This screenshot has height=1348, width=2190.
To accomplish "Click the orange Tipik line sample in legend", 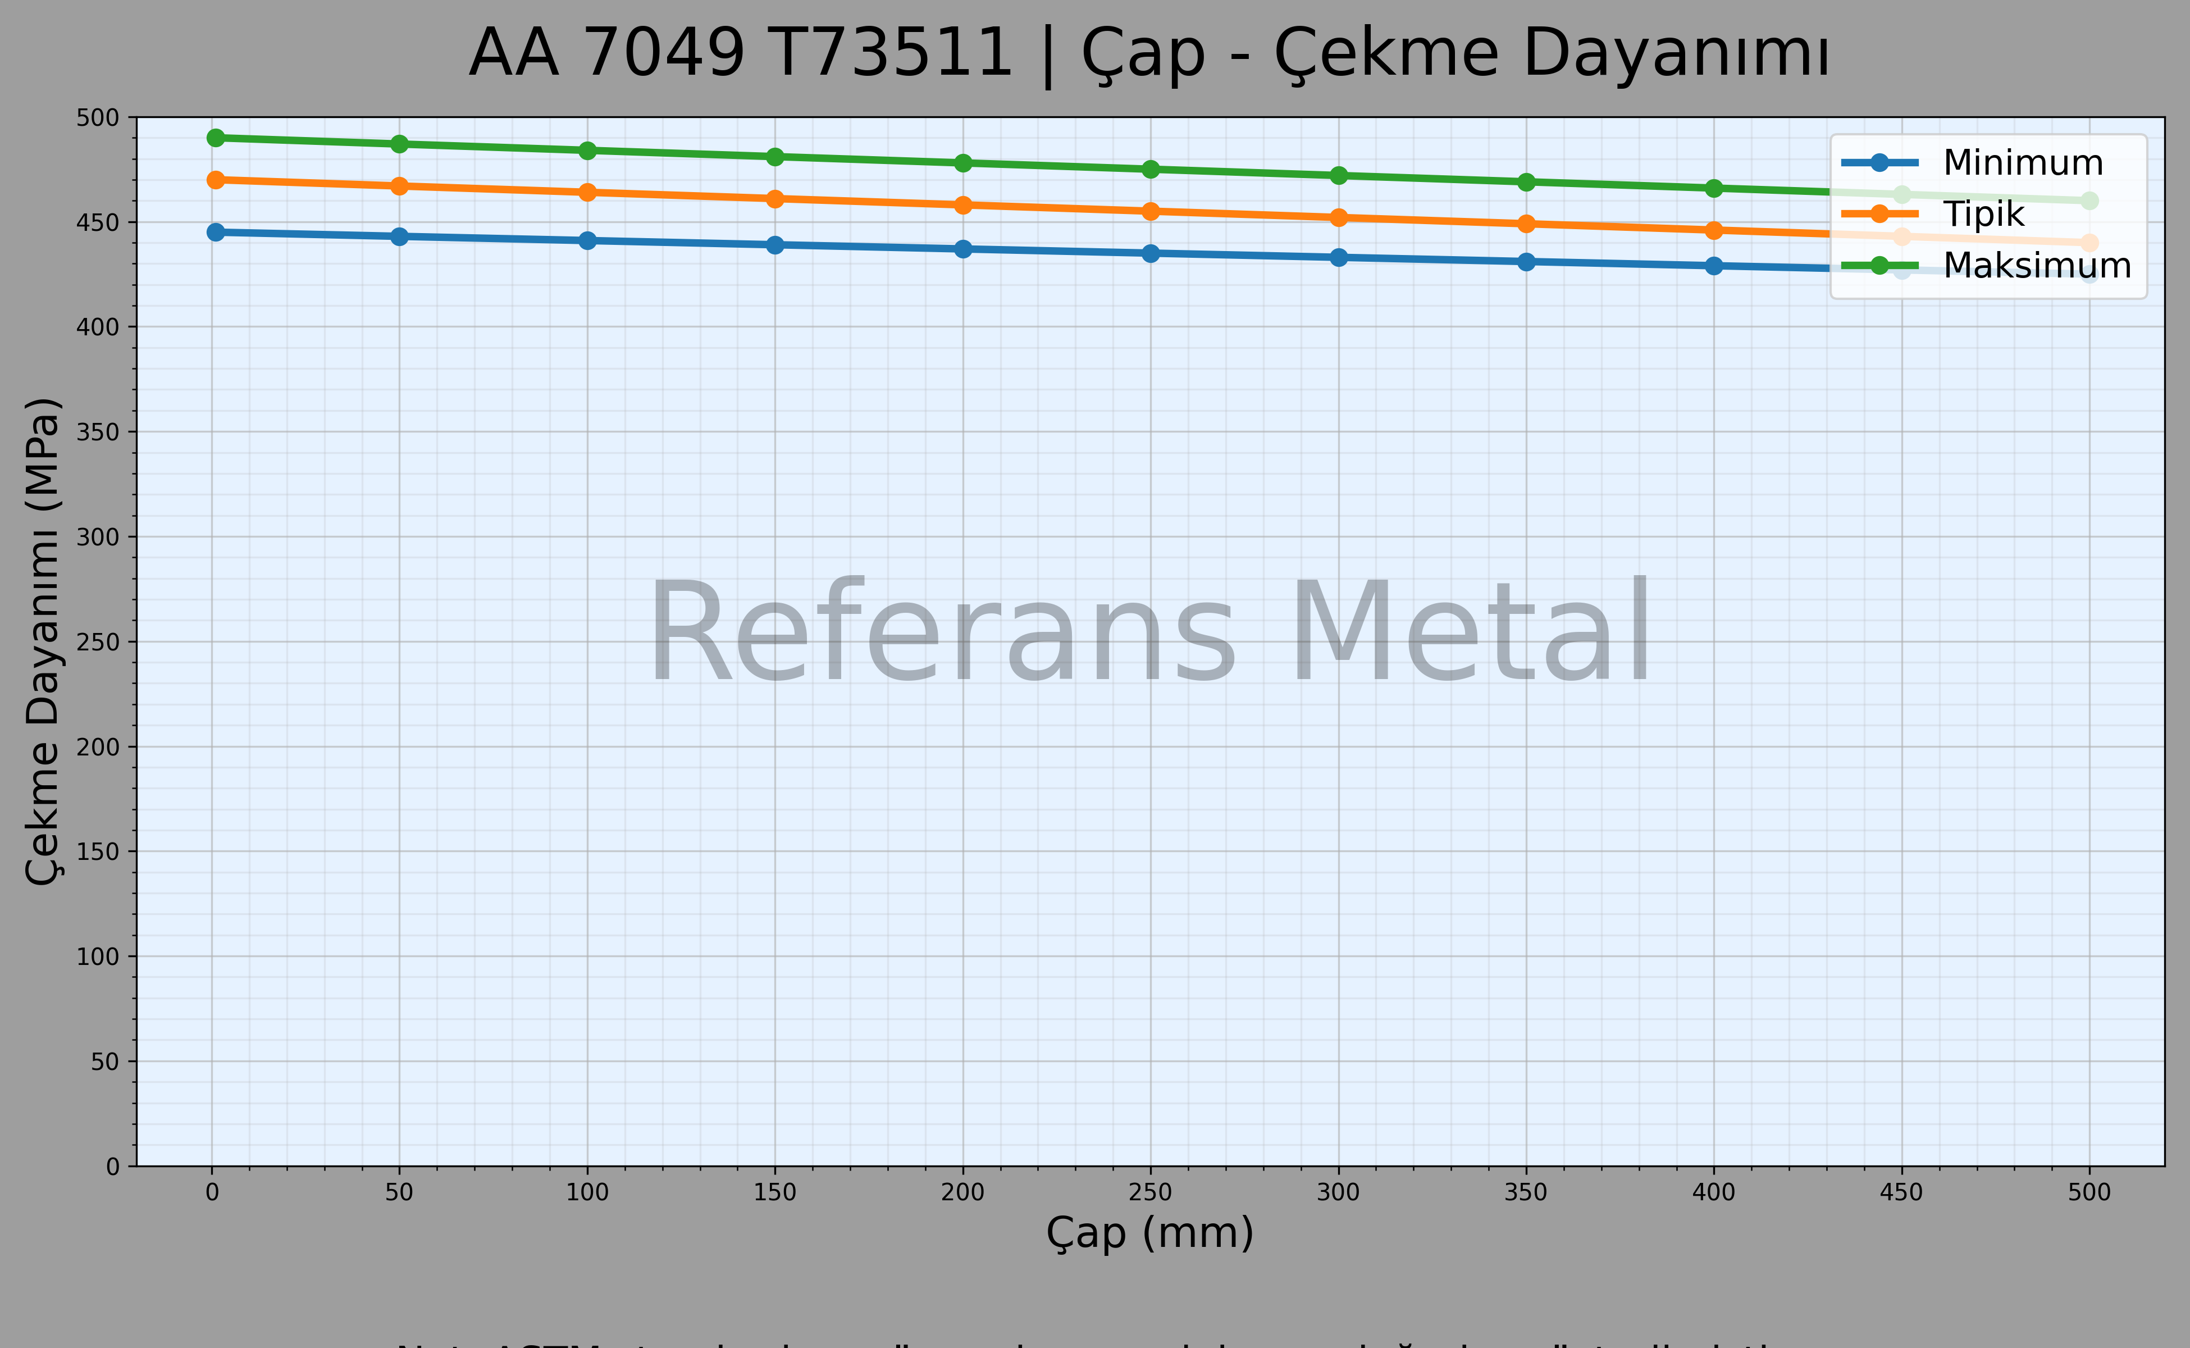I will 1880,214.
